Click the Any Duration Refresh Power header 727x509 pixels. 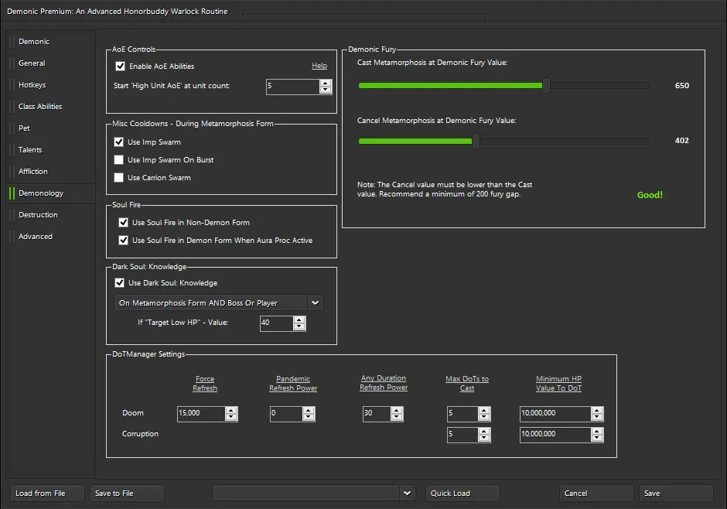(x=384, y=383)
